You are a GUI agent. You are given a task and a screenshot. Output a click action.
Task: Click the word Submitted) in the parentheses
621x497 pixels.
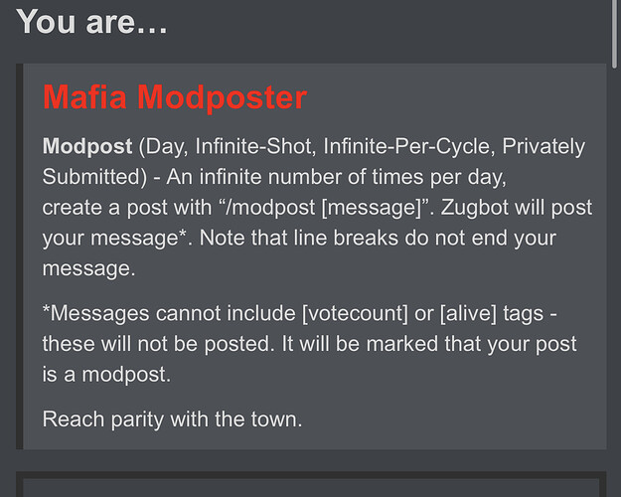click(x=94, y=177)
